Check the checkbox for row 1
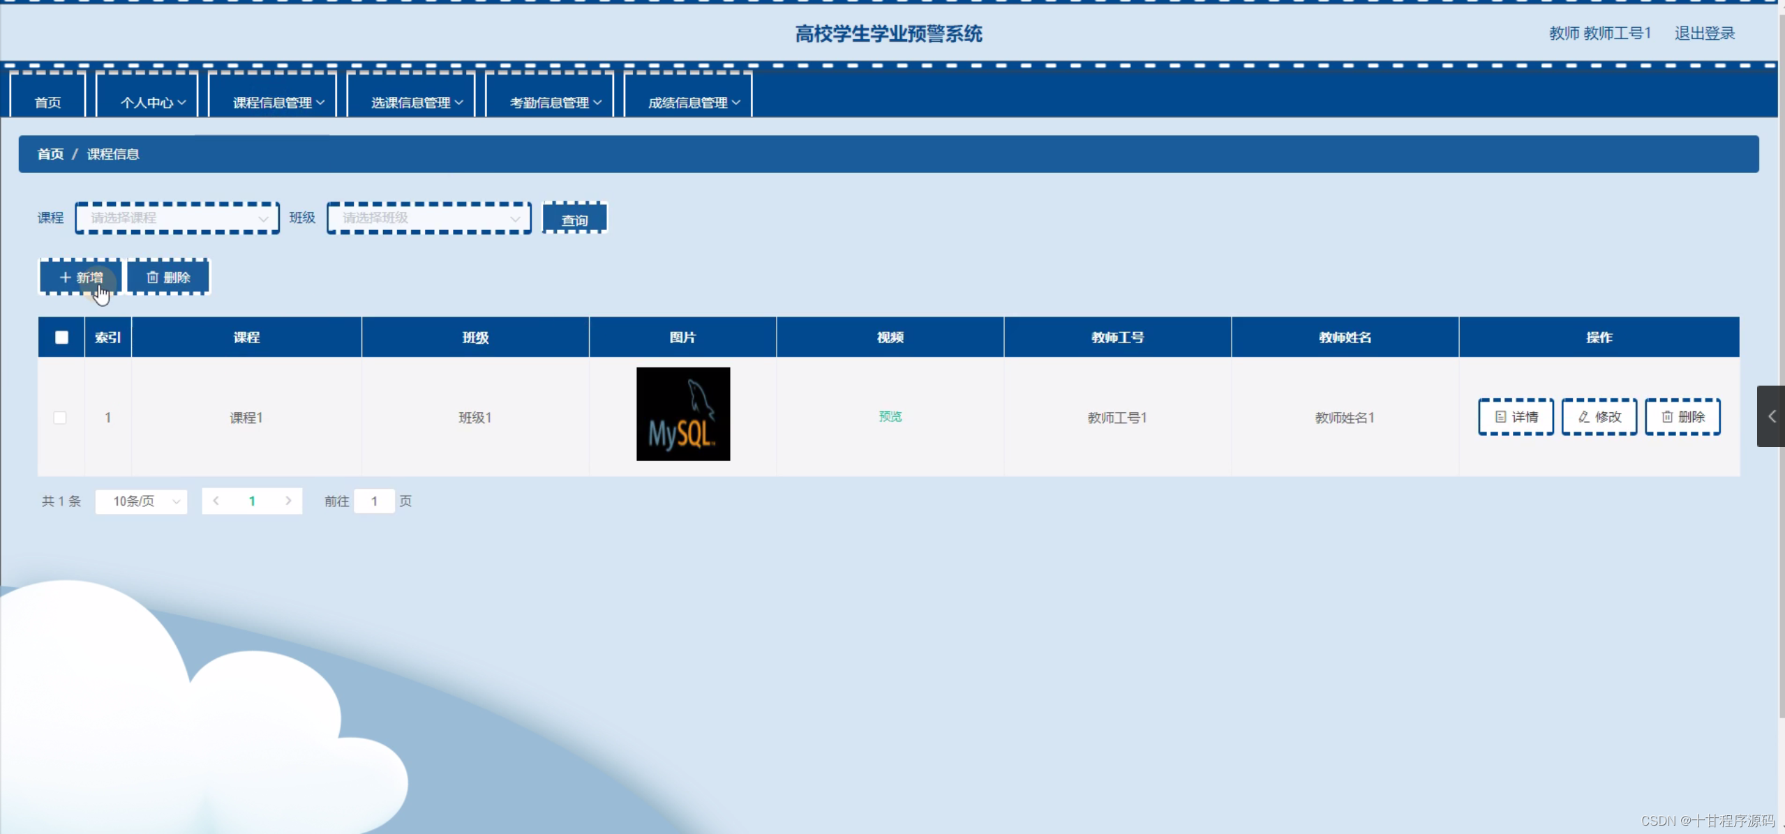 click(x=60, y=418)
